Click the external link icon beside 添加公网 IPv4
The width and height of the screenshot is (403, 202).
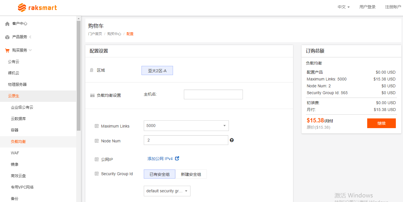tap(177, 158)
